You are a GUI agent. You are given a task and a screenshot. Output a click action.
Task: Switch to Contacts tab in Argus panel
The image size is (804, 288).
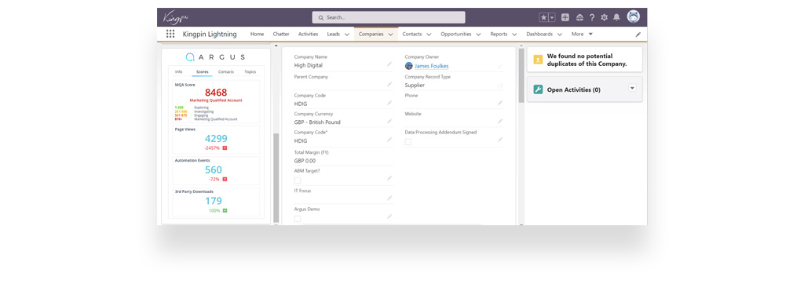225,71
